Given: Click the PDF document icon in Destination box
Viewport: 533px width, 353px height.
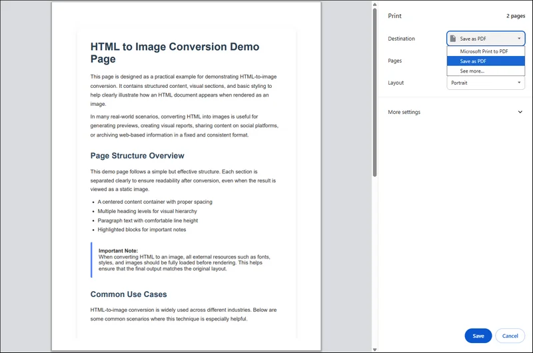Looking at the screenshot, I should (x=453, y=39).
